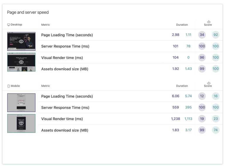Click the 1.43 assets size value

[x=188, y=69]
